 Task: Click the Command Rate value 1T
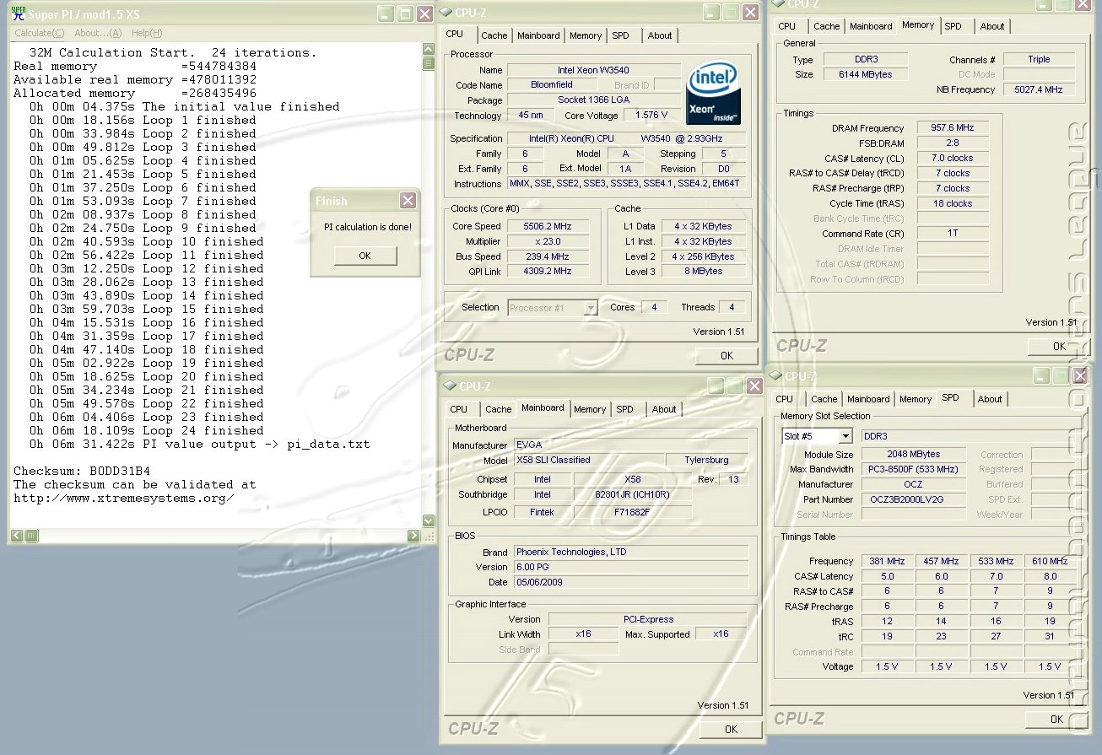pyautogui.click(x=953, y=234)
